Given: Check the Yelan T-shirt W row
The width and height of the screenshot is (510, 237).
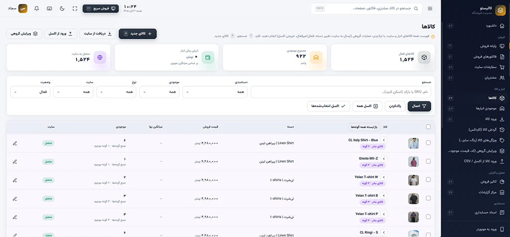Looking at the screenshot, I should (428, 179).
